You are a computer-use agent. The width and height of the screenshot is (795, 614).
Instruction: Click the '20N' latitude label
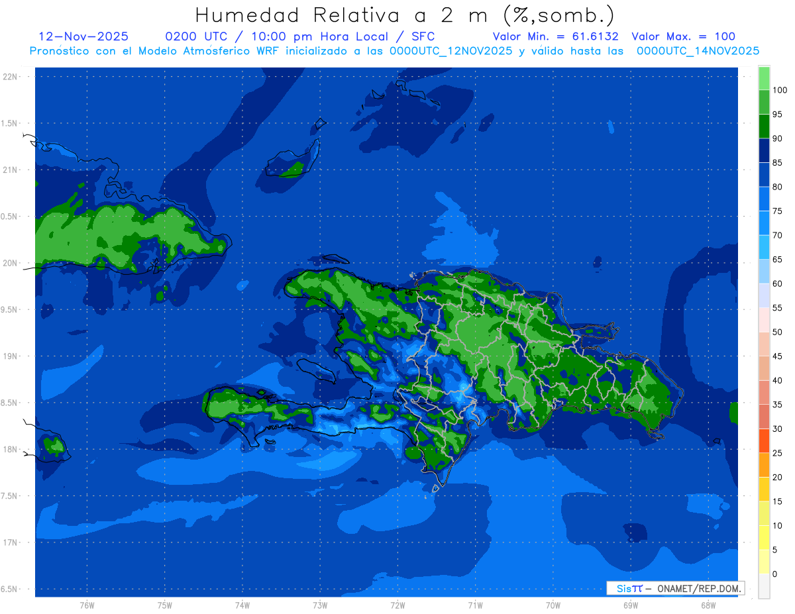[9, 263]
